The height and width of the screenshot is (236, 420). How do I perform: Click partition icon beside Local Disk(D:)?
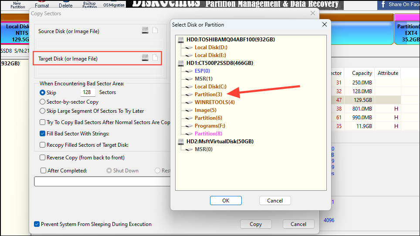(189, 47)
